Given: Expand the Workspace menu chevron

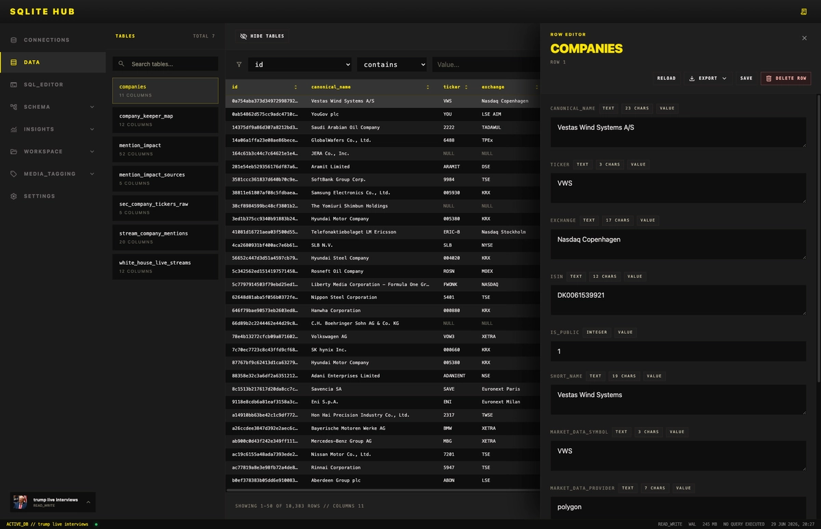Looking at the screenshot, I should click(92, 151).
